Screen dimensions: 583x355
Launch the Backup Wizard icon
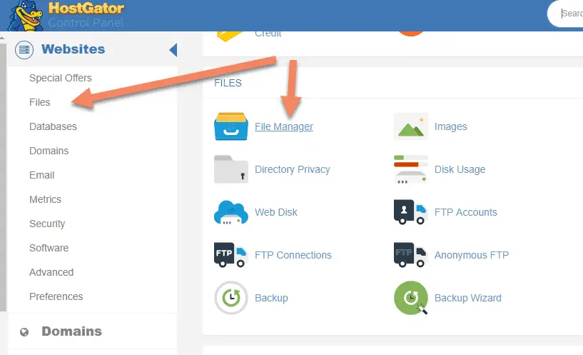tap(411, 298)
